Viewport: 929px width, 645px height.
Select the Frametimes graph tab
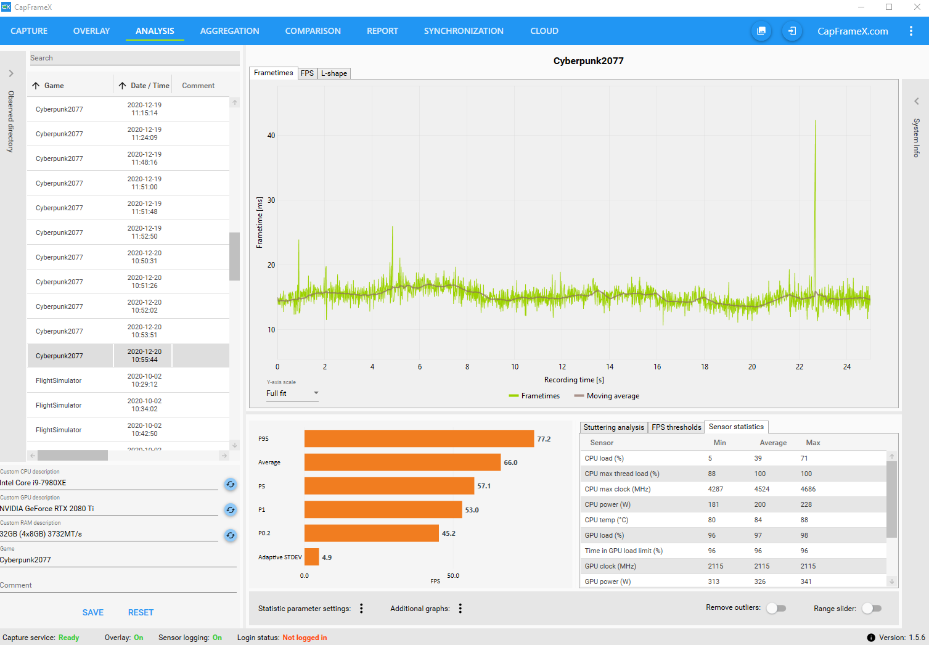274,73
